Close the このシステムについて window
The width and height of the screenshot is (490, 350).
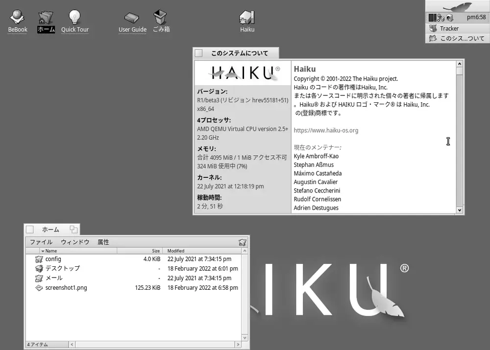tap(199, 53)
